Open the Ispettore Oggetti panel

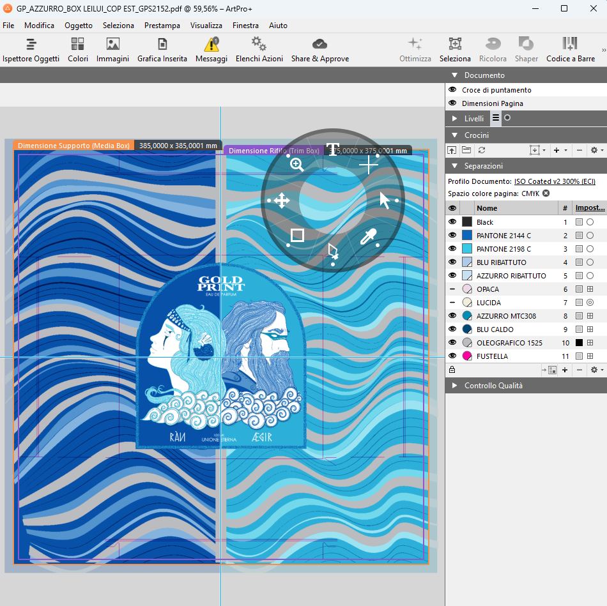coord(31,50)
